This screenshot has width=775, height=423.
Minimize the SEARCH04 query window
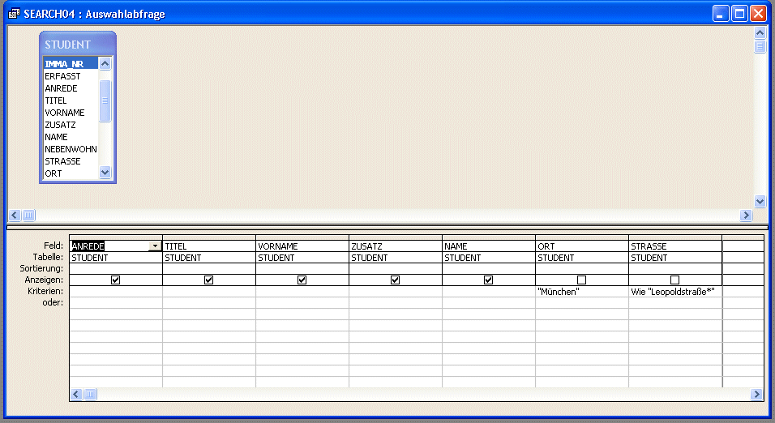721,13
